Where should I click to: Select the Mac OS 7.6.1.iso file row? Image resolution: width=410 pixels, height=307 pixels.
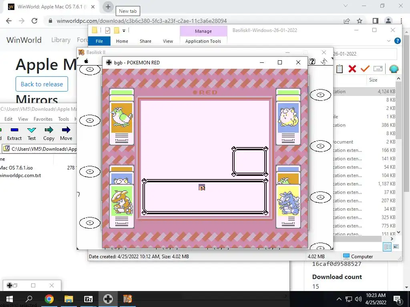[38, 167]
